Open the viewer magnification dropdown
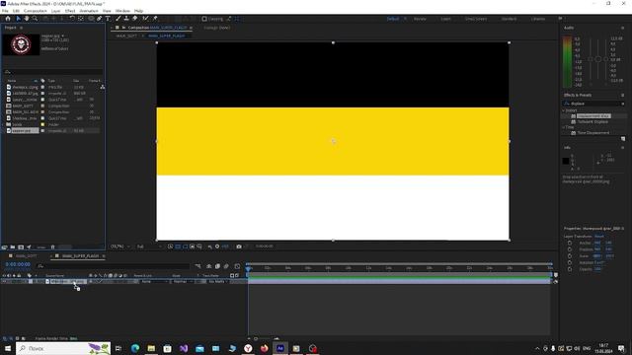Viewport: 632px width, 355px height. (x=120, y=247)
